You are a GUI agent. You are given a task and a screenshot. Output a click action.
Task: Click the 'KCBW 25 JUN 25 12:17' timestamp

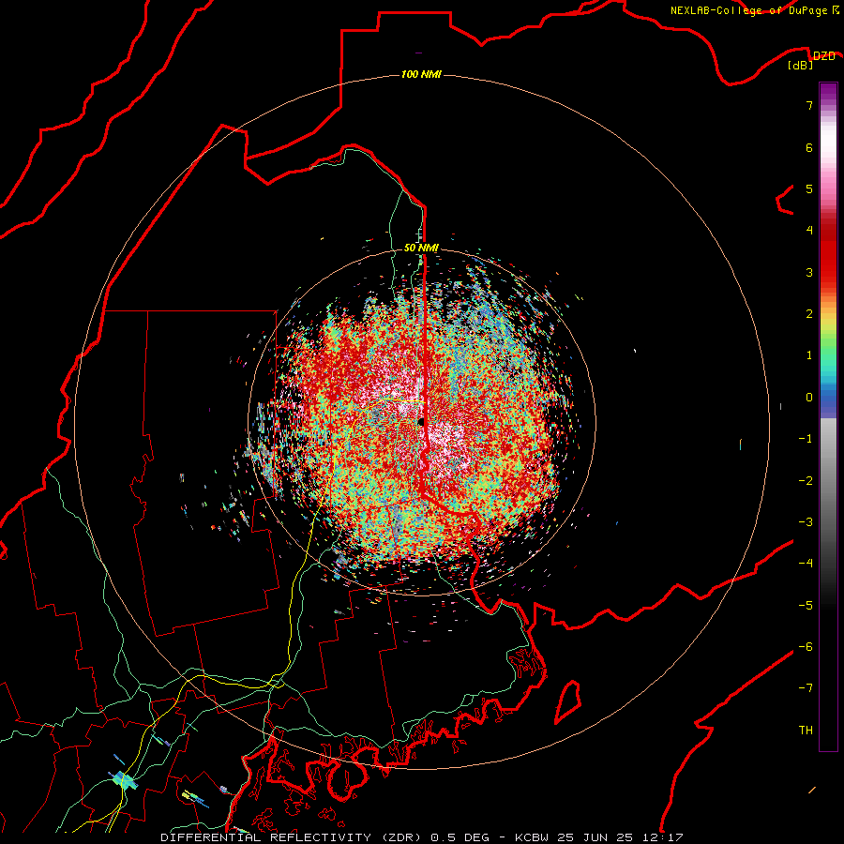598,837
